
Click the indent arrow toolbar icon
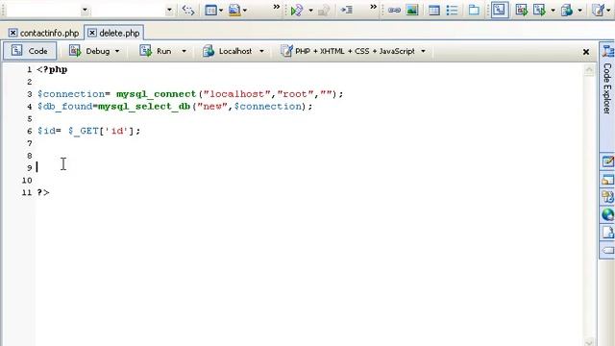point(347,11)
